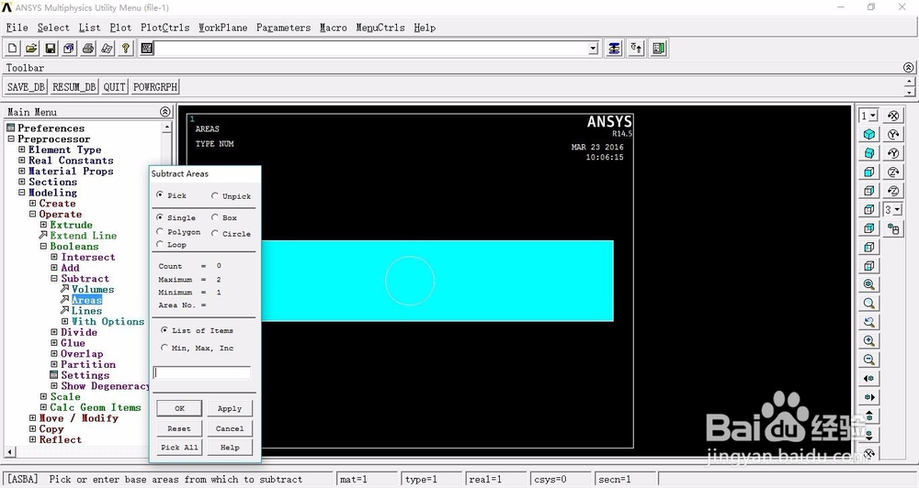Screen dimensions: 919x488
Task: Expand the Divide tree node
Action: click(x=54, y=332)
